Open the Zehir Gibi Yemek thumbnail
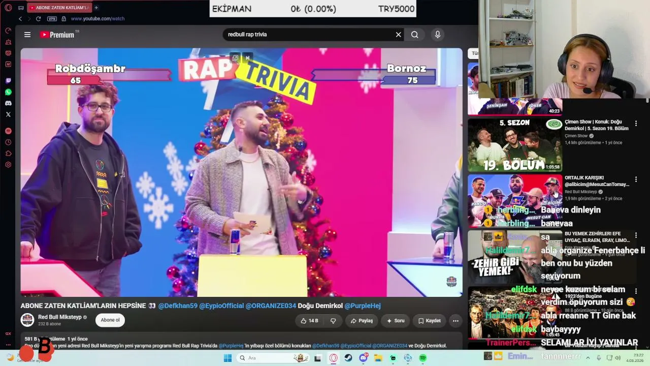This screenshot has height=366, width=650. pos(515,257)
